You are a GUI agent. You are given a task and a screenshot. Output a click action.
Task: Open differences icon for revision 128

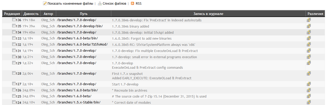tap(309, 73)
